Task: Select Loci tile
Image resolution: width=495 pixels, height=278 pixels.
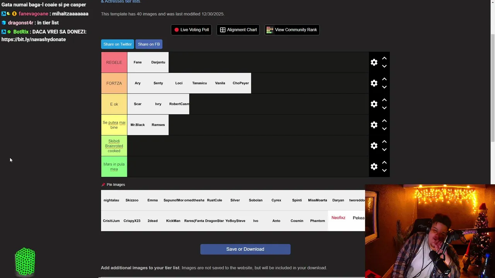Action: click(179, 83)
